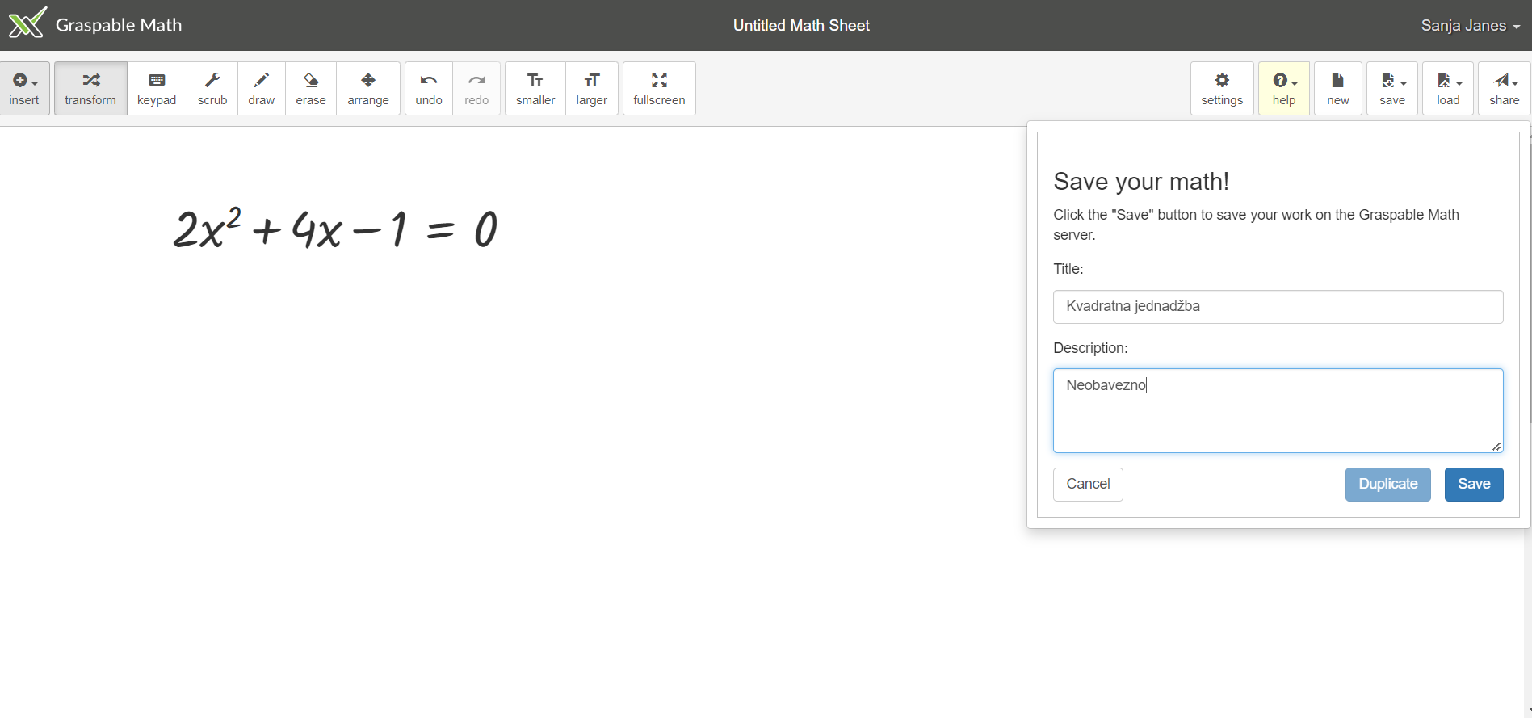Screen dimensions: 1532x718
Task: Increase math size with larger button
Action: pyautogui.click(x=591, y=89)
